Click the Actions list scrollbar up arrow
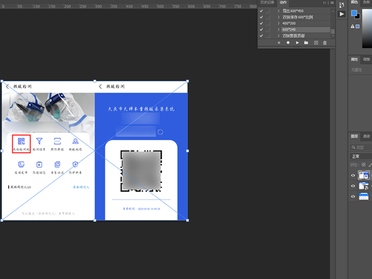This screenshot has height=279, width=372. 332,11
